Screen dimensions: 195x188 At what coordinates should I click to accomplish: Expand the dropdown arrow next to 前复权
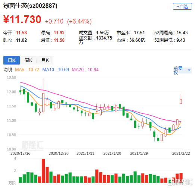(x=189, y=70)
